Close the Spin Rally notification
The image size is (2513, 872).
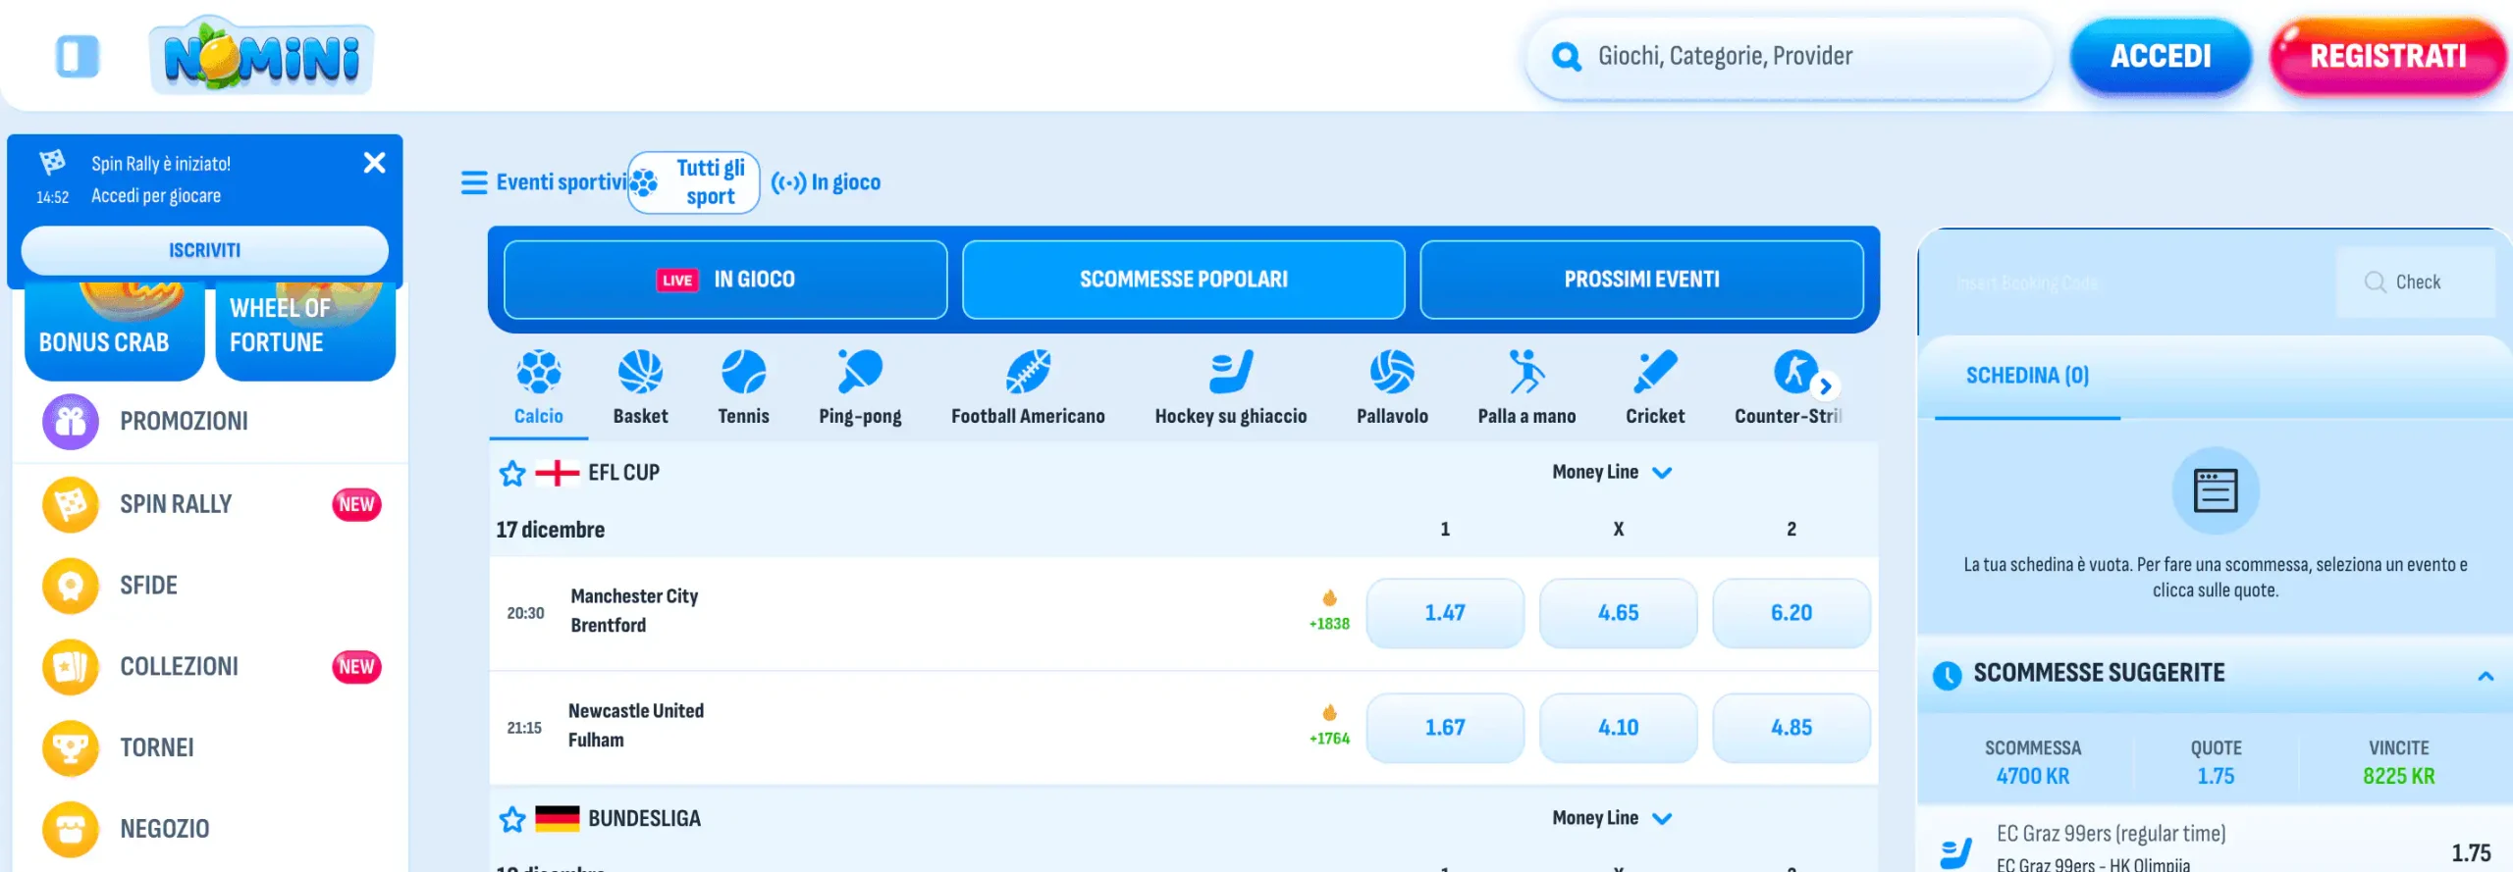click(374, 163)
